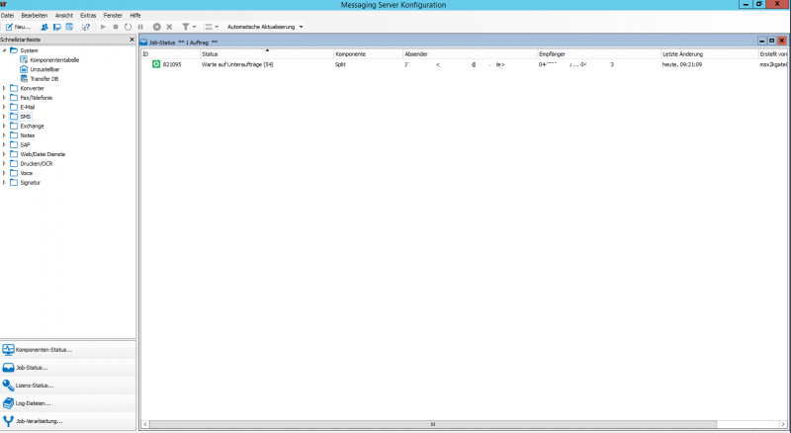The height and width of the screenshot is (433, 791).
Task: Select Transfer DB tree item
Action: pos(44,79)
